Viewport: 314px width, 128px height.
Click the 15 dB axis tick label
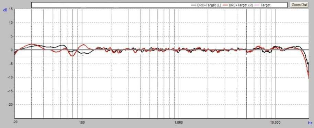[x=11, y=9]
